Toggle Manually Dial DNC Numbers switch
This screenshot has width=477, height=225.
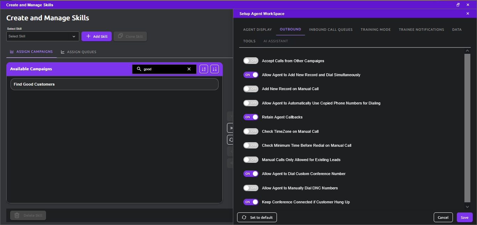pos(251,188)
